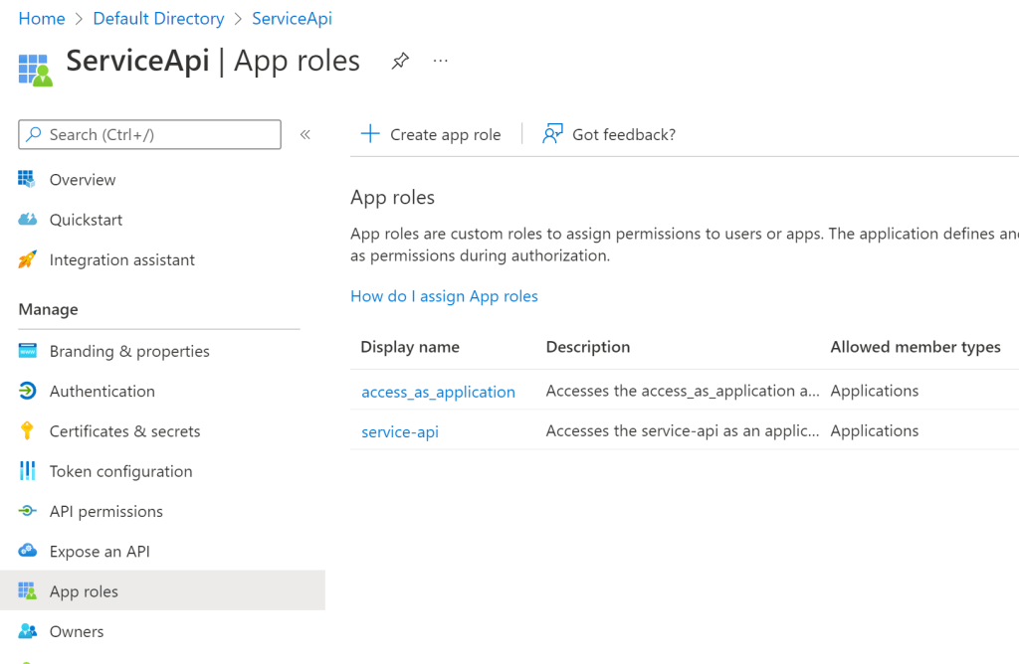The width and height of the screenshot is (1019, 664).
Task: Select App roles in the sidebar
Action: click(84, 590)
